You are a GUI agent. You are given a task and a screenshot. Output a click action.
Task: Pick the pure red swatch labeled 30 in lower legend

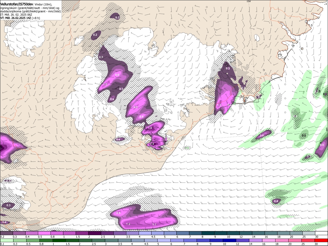[321, 241]
